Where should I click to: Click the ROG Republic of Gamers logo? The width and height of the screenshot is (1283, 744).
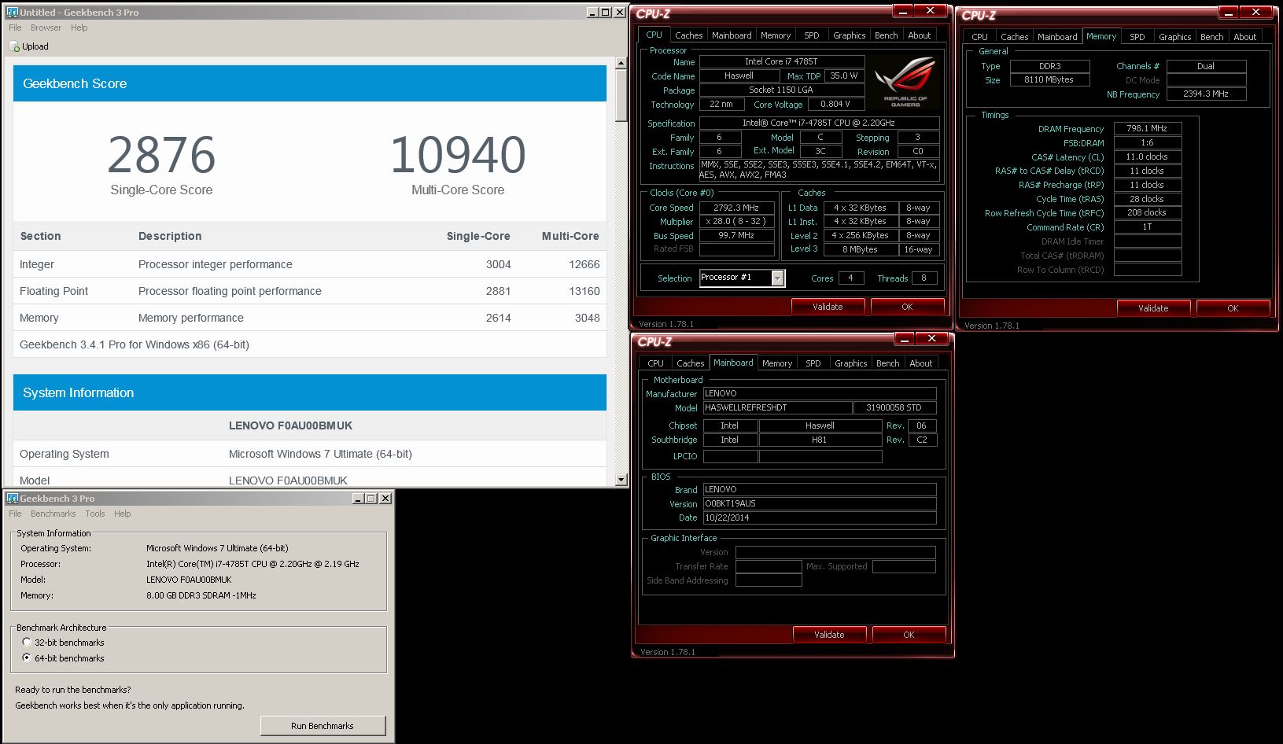point(905,82)
